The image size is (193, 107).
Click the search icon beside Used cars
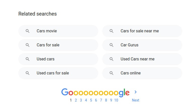(28, 59)
